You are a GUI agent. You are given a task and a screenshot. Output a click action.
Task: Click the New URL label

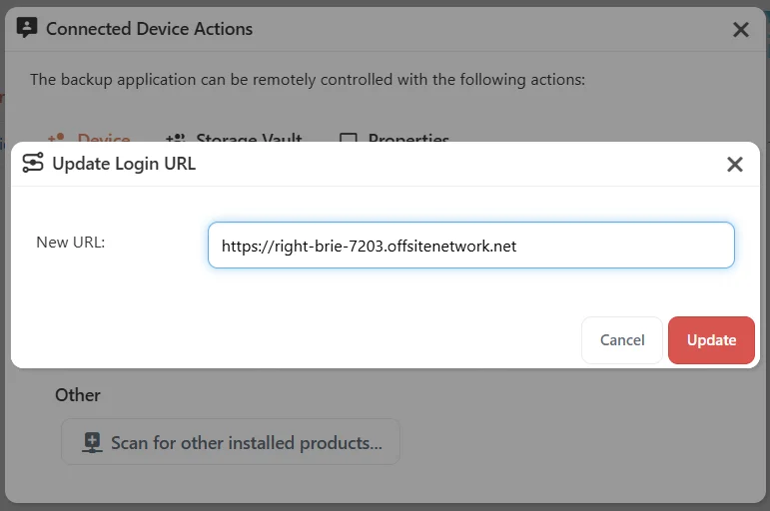point(71,242)
